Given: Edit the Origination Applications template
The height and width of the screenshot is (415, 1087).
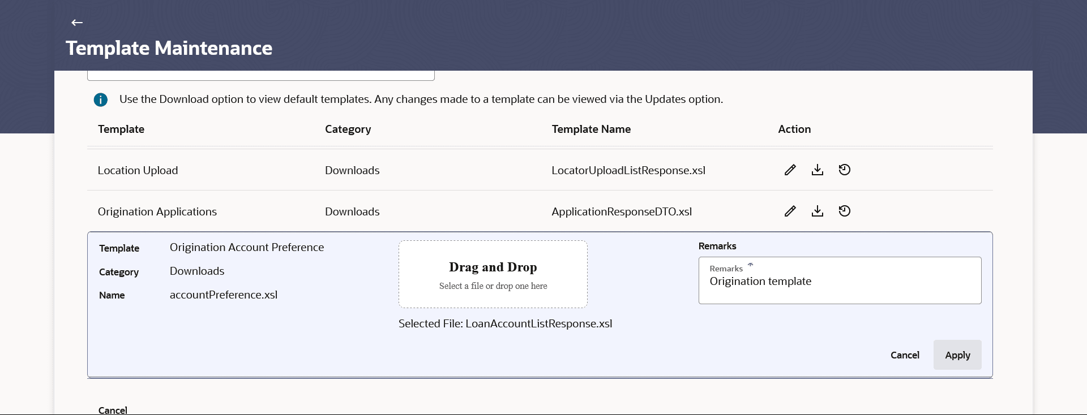Looking at the screenshot, I should pyautogui.click(x=790, y=211).
